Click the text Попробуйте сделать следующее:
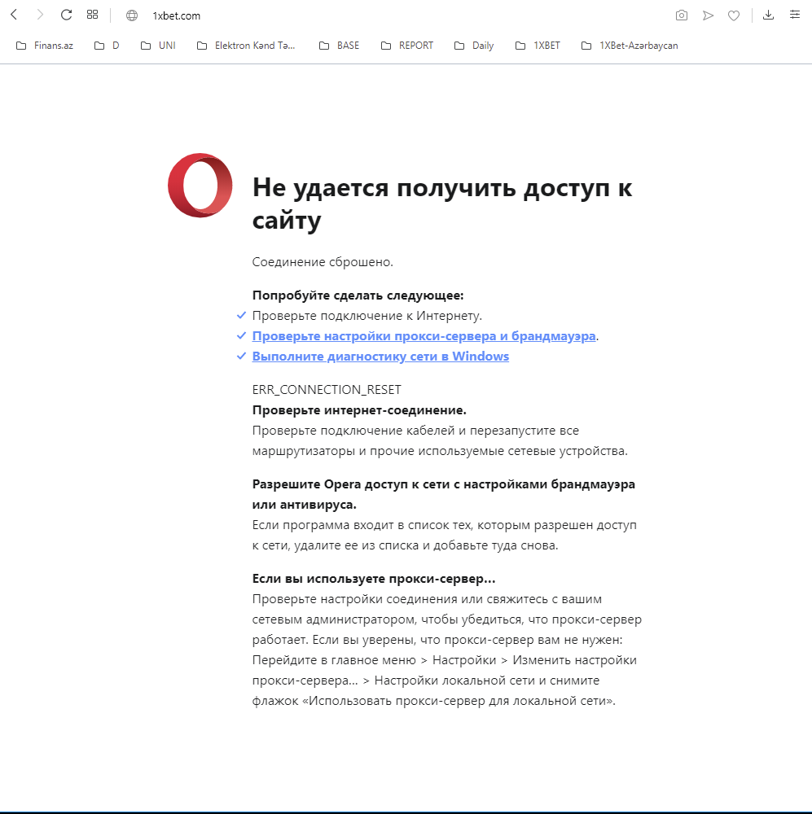Image resolution: width=812 pixels, height=814 pixels. click(358, 295)
